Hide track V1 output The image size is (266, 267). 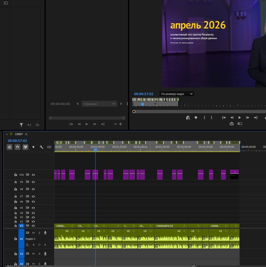[x=33, y=226]
